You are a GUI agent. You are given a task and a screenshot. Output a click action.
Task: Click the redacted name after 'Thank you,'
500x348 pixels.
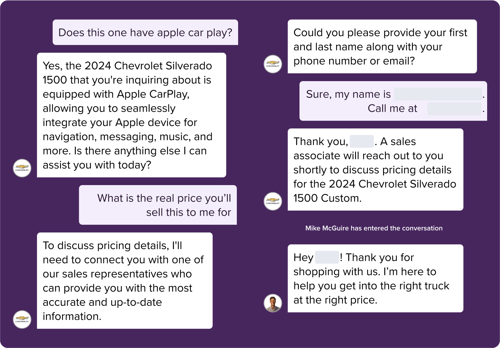click(x=362, y=141)
